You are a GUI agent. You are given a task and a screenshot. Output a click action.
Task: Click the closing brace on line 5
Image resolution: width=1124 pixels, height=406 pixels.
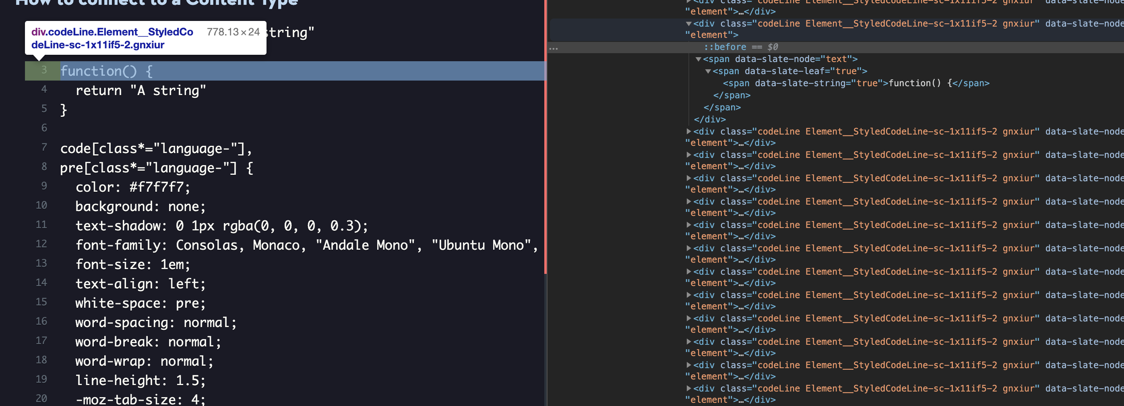[x=64, y=110]
